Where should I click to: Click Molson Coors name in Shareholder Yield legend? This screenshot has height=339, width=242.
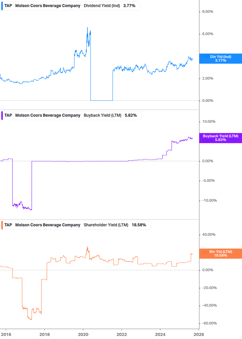point(48,225)
